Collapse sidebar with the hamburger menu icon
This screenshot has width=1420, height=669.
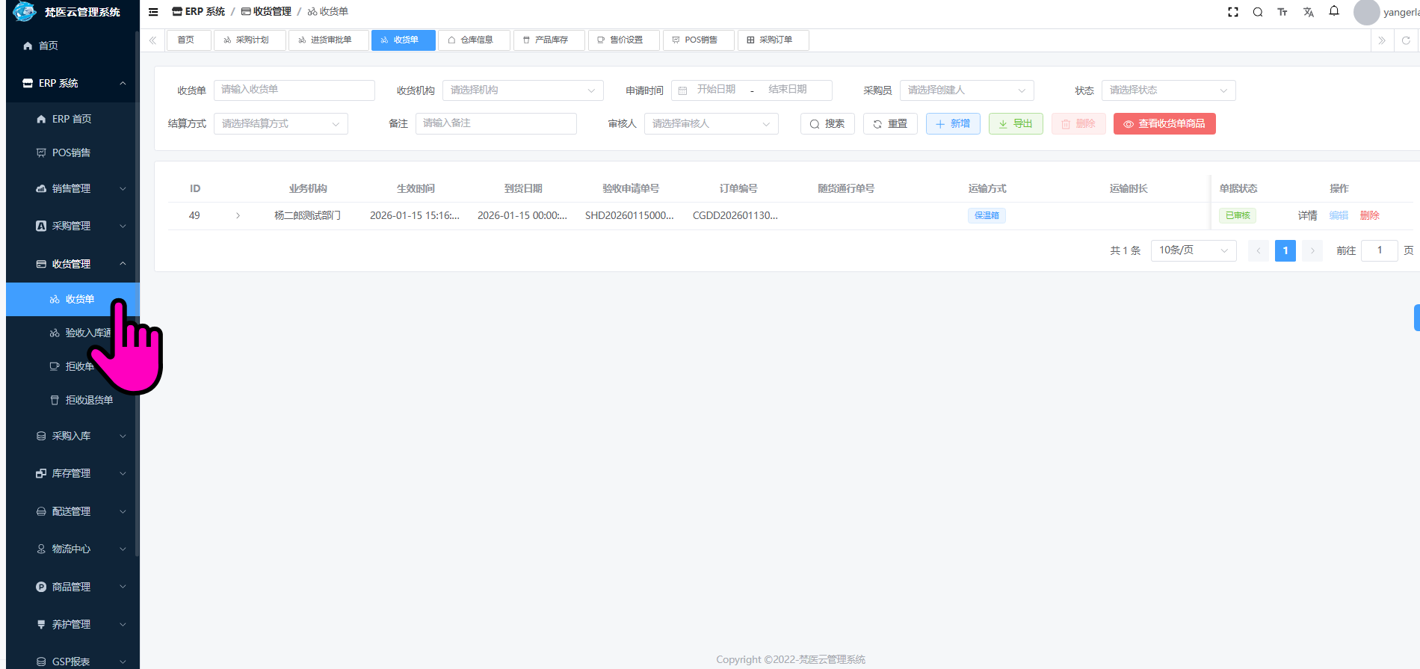pos(153,12)
